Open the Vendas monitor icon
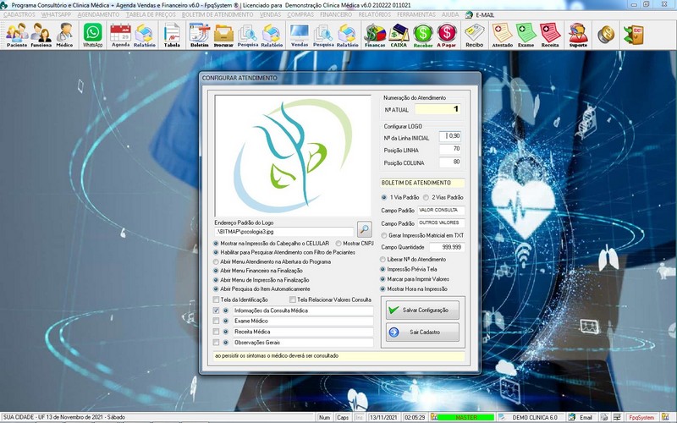This screenshot has height=423, width=677. pos(300,35)
